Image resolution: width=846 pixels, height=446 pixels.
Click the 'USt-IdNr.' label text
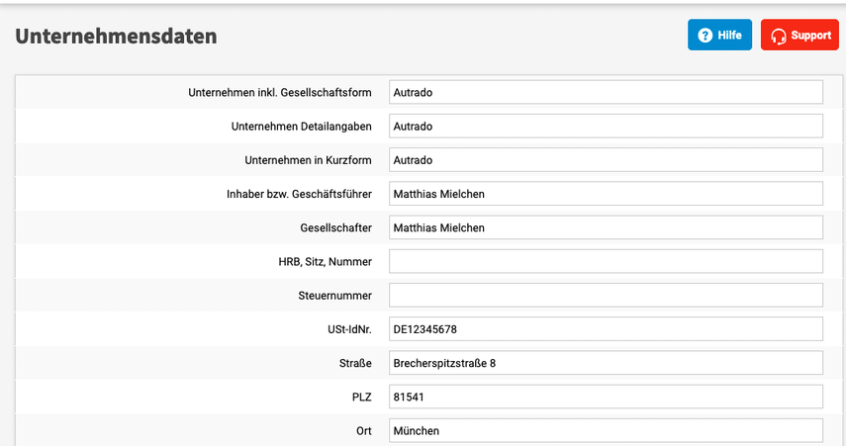click(x=343, y=329)
